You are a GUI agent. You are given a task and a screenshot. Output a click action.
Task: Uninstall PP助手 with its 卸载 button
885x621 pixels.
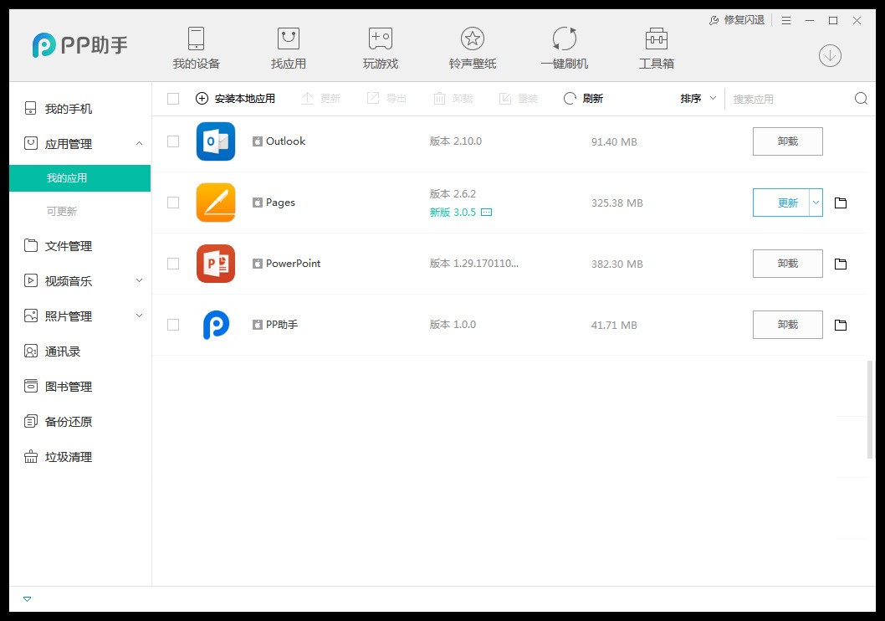point(787,325)
